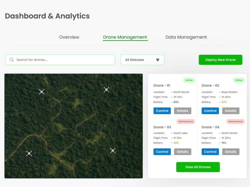Open Control for Drone - 03
Image resolution: width=250 pixels, height=187 pixels.
pyautogui.click(x=162, y=152)
